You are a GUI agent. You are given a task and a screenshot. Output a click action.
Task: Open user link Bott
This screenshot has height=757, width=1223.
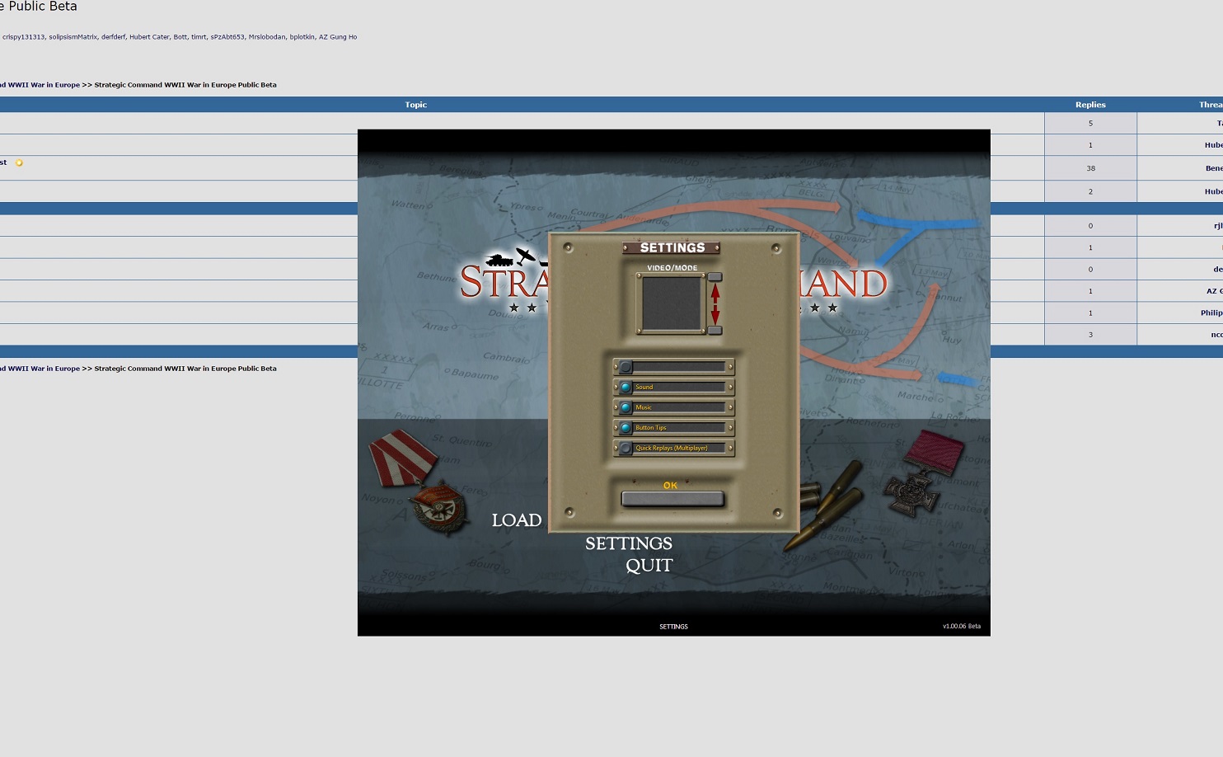click(x=180, y=37)
